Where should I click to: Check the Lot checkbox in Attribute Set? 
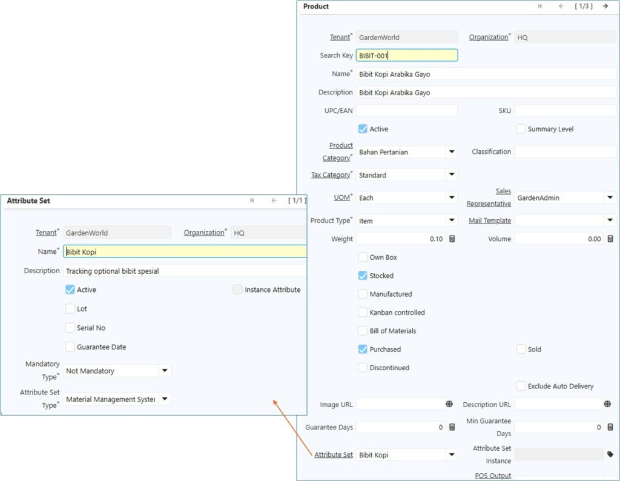pyautogui.click(x=70, y=309)
